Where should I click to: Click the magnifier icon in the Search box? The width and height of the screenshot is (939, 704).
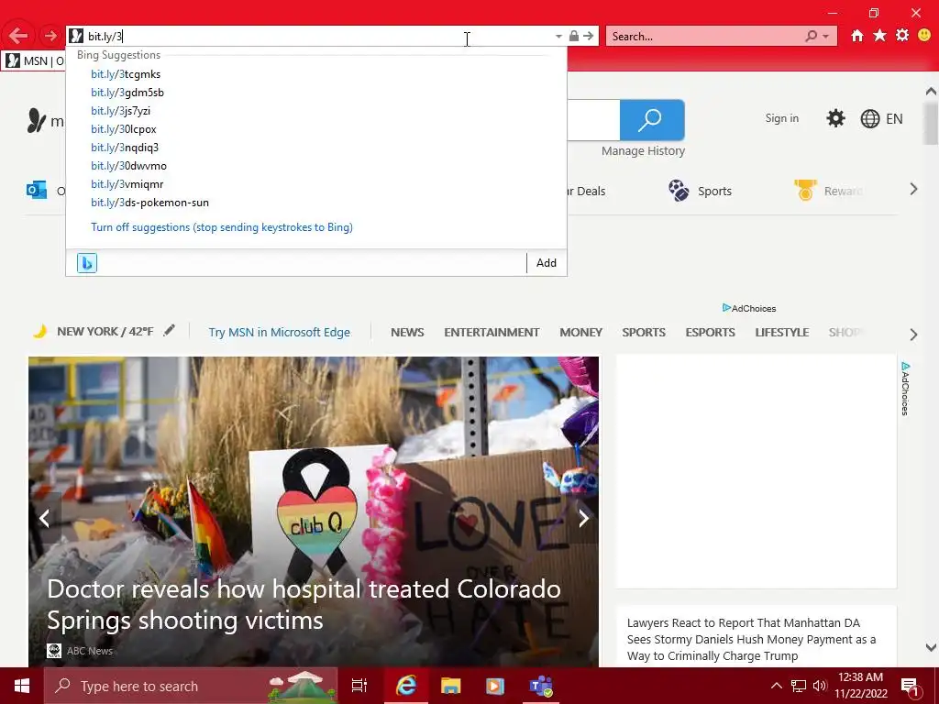[x=812, y=36]
